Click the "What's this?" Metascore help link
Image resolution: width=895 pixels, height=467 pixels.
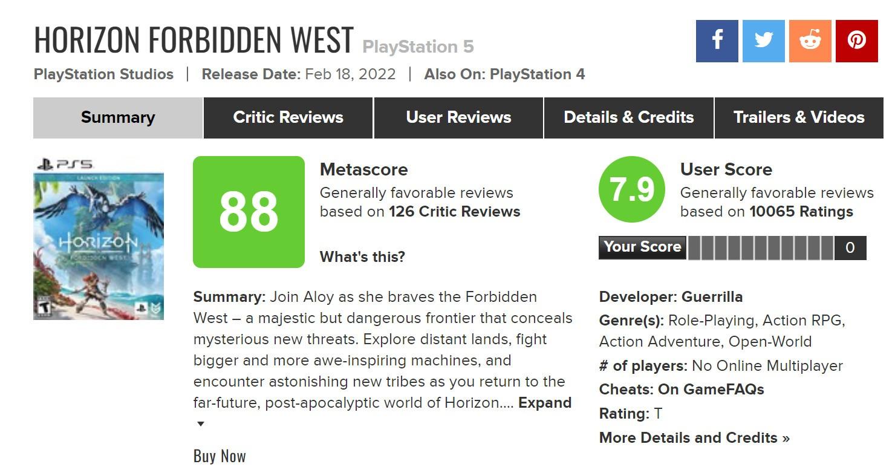(362, 257)
